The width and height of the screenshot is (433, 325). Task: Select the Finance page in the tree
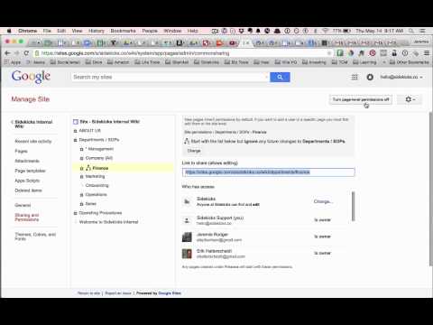coord(100,168)
